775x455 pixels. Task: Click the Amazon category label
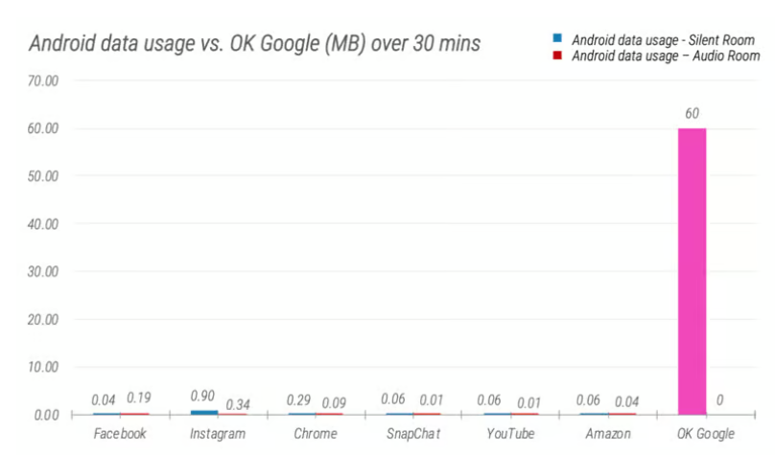[x=609, y=434]
